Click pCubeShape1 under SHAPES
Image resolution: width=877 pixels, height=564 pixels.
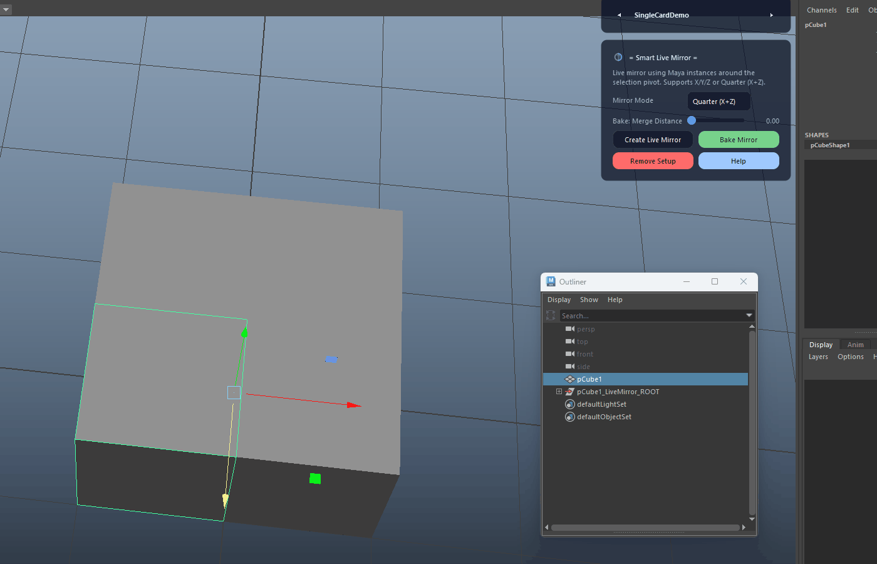pyautogui.click(x=830, y=145)
